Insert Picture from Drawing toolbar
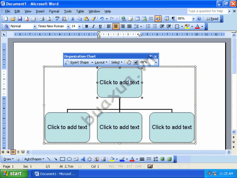The width and height of the screenshot is (237, 178). click(x=103, y=159)
